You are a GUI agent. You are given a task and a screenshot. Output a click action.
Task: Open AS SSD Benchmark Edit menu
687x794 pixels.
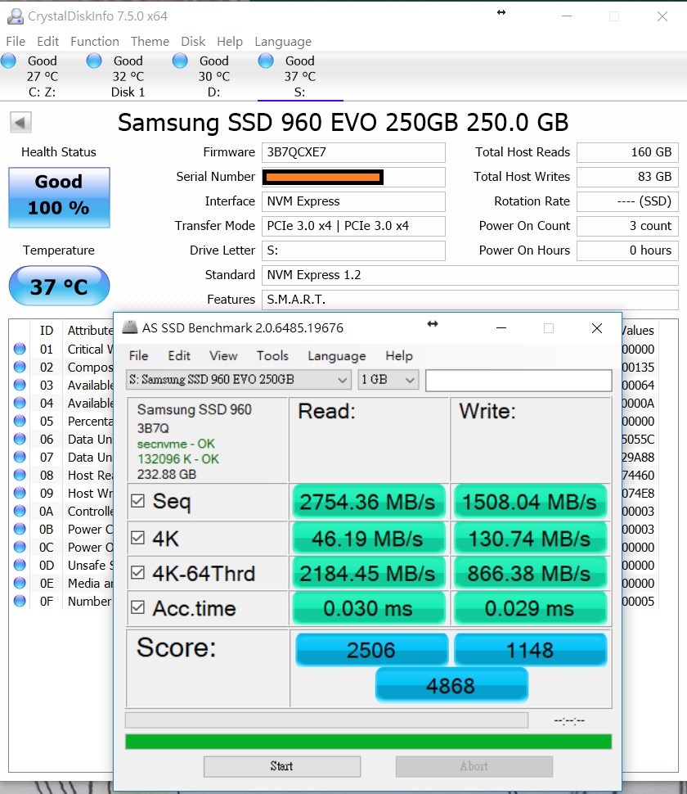(x=179, y=355)
